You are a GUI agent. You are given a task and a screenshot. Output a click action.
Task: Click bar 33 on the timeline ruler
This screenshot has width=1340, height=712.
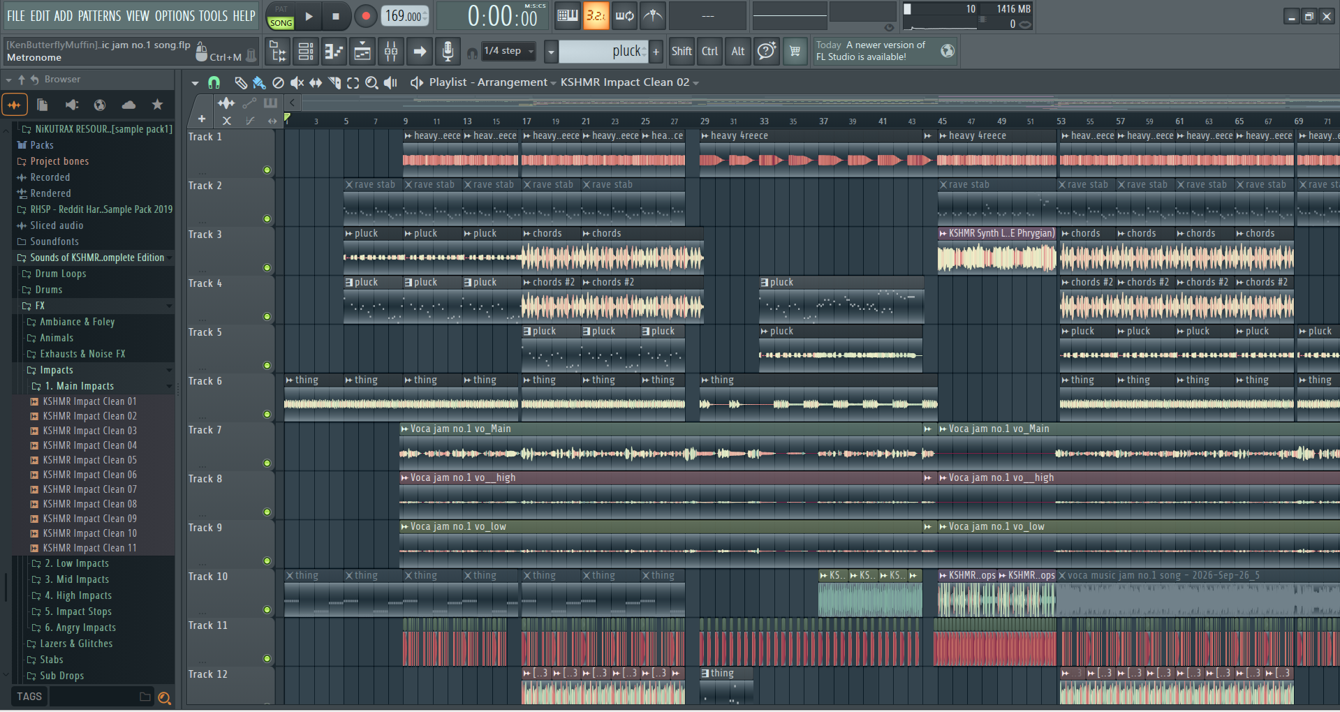(764, 121)
